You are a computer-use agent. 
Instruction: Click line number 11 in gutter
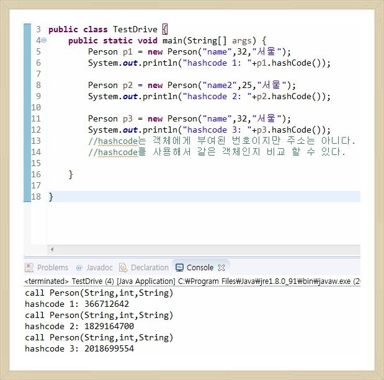[36, 118]
